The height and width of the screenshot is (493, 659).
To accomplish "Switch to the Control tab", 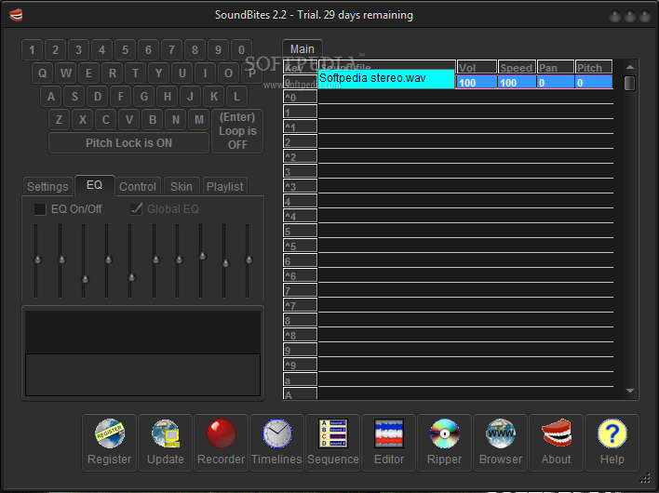I will tap(138, 186).
